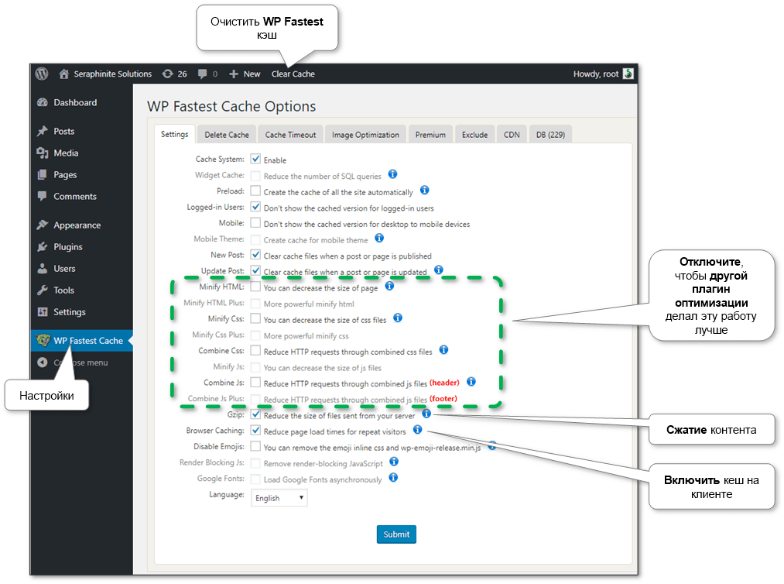The height and width of the screenshot is (584, 784).
Task: Open the Language dropdown set to English
Action: click(279, 498)
